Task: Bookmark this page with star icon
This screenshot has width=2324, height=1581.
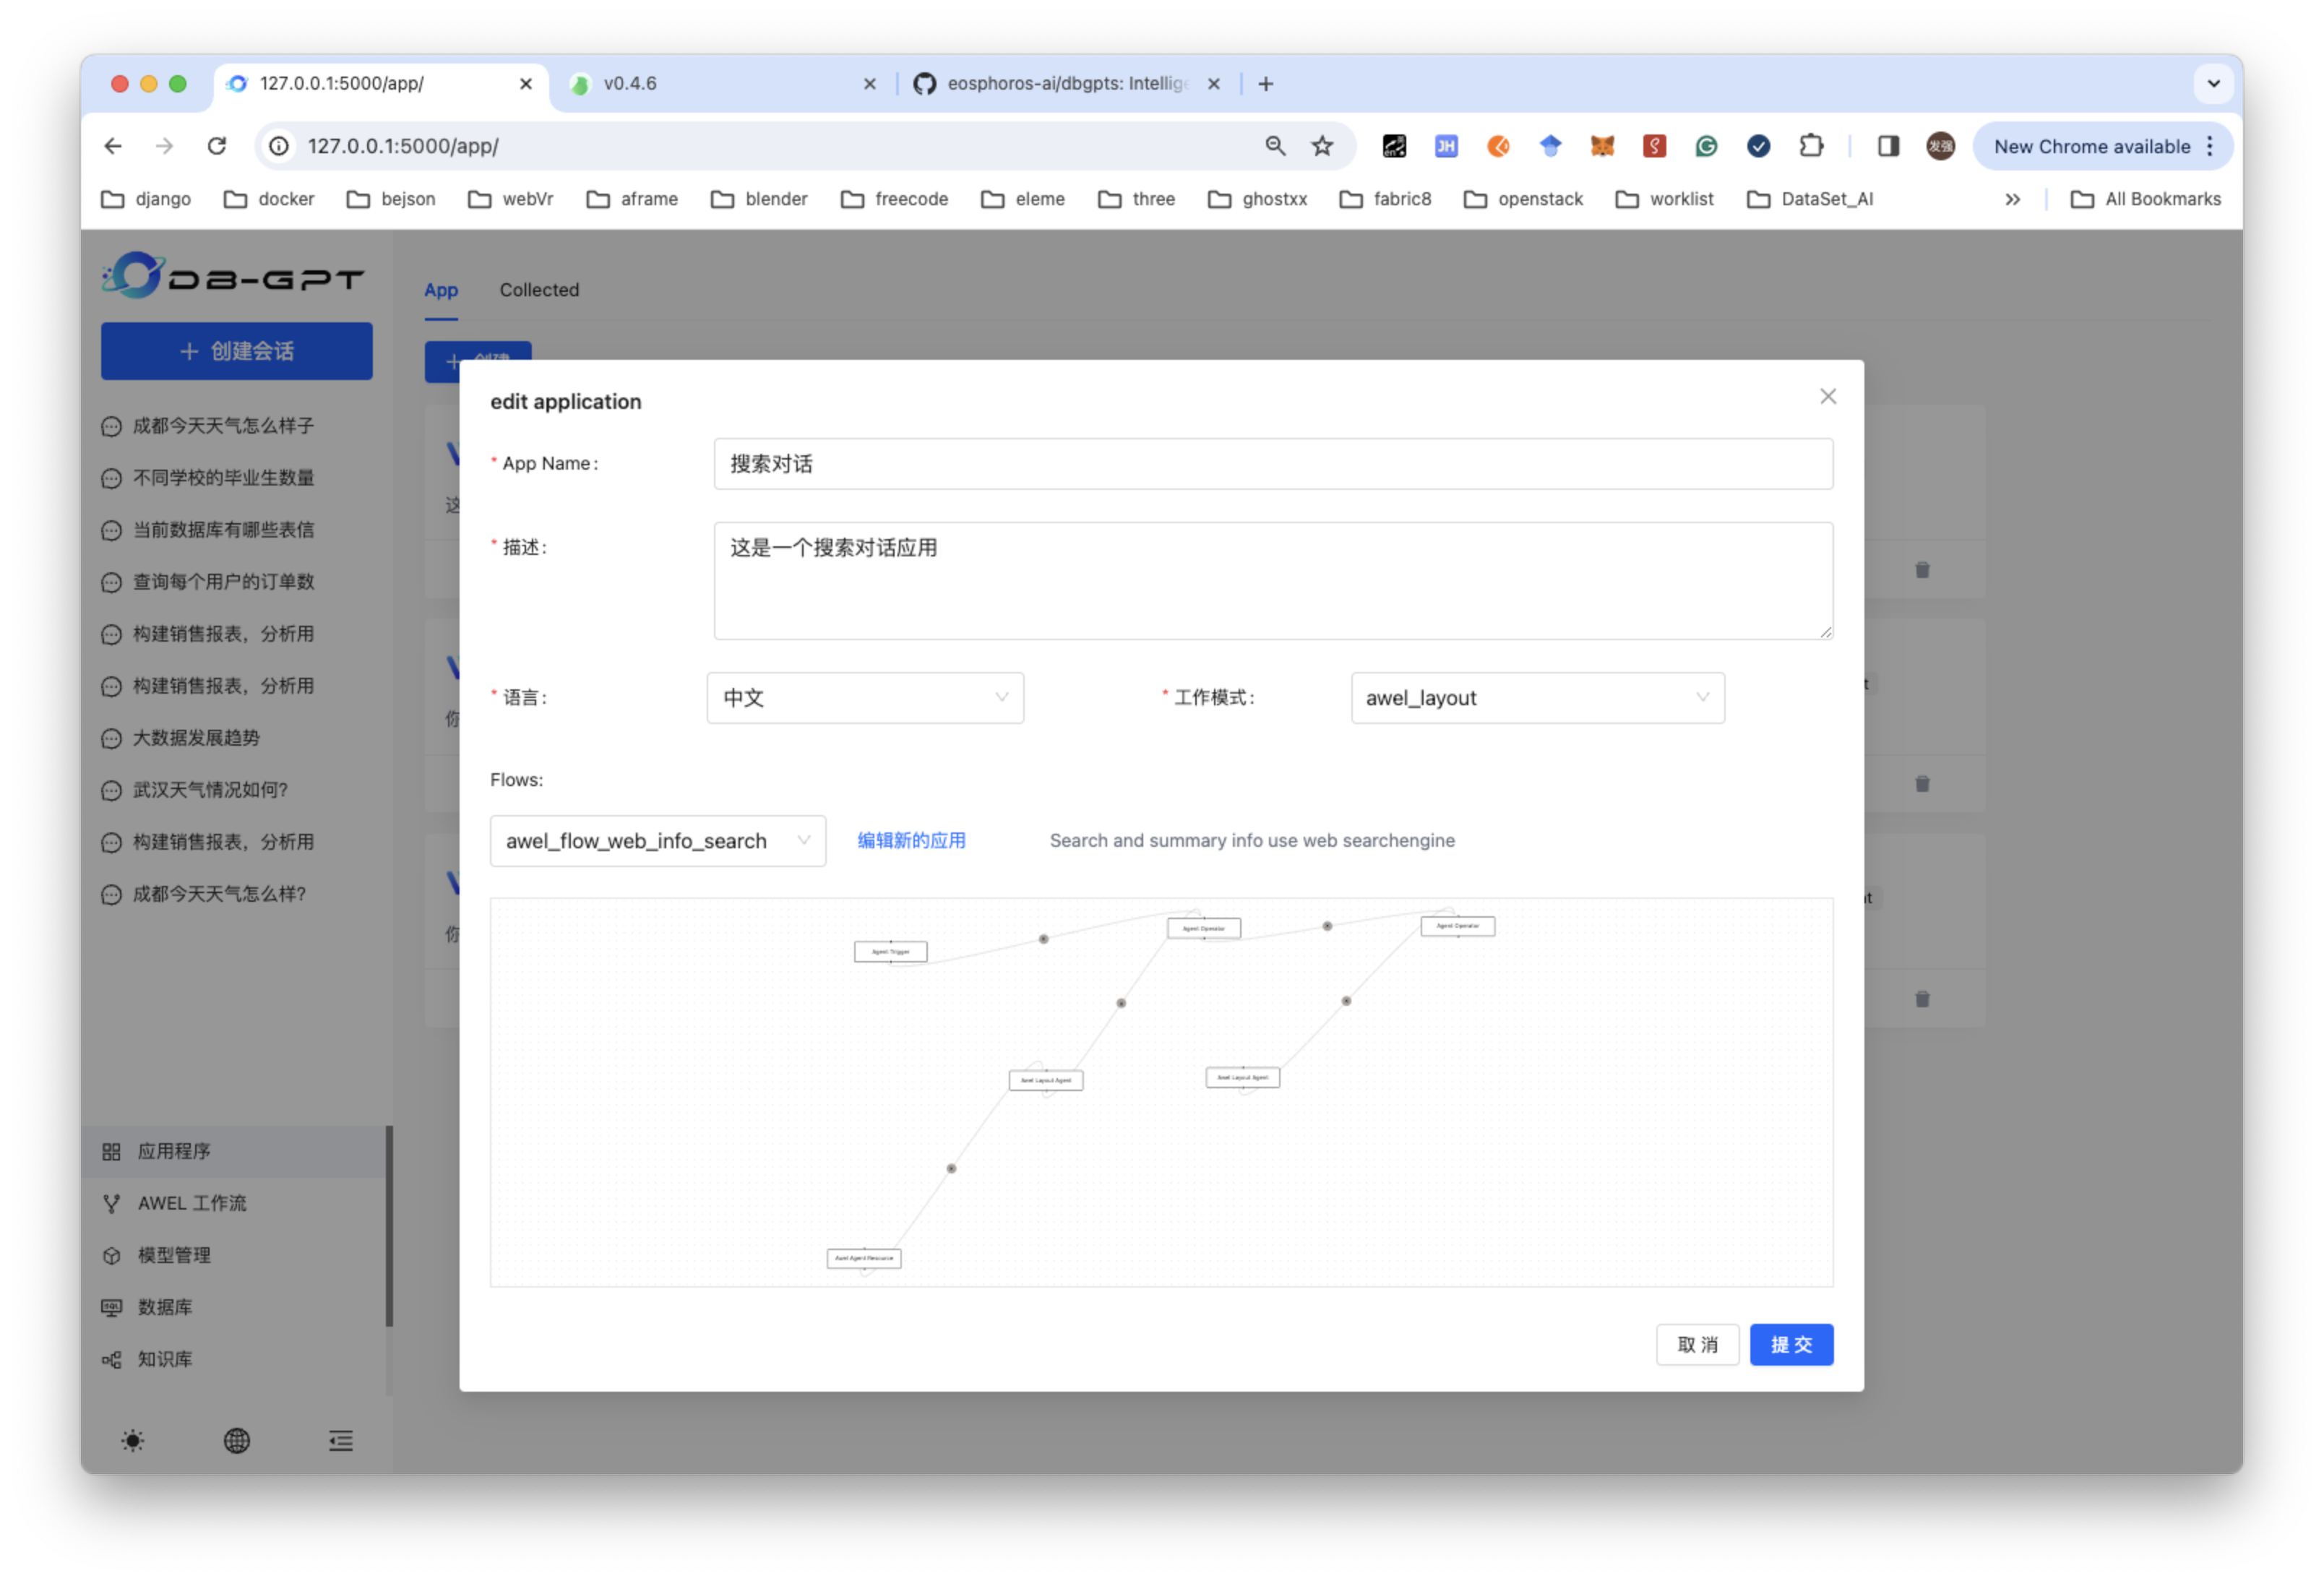Action: coord(1322,146)
